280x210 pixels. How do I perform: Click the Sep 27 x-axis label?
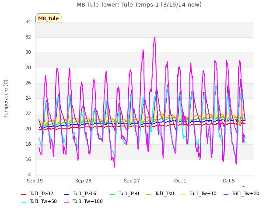click(132, 181)
